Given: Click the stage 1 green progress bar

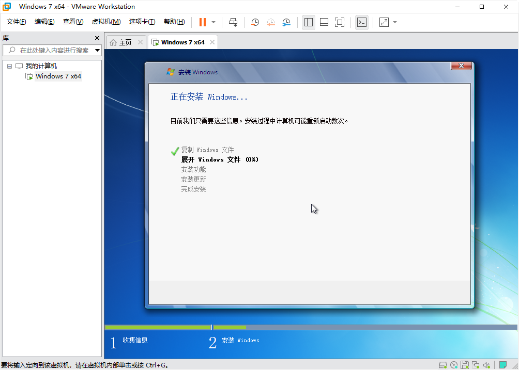Looking at the screenshot, I should click(x=158, y=327).
